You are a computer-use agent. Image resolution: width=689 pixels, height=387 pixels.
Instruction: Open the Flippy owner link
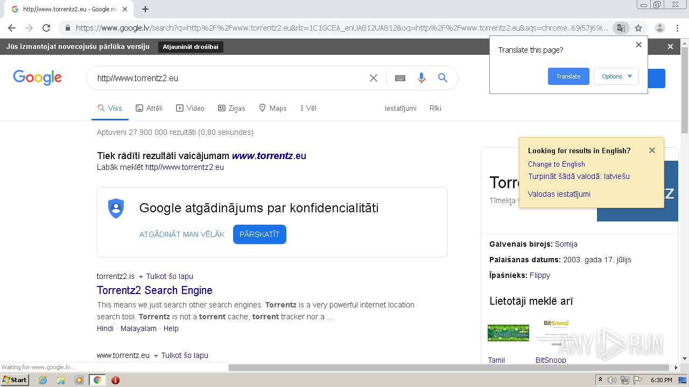point(539,275)
